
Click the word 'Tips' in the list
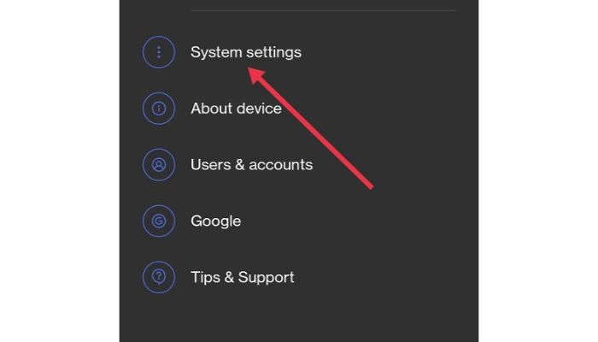click(206, 278)
